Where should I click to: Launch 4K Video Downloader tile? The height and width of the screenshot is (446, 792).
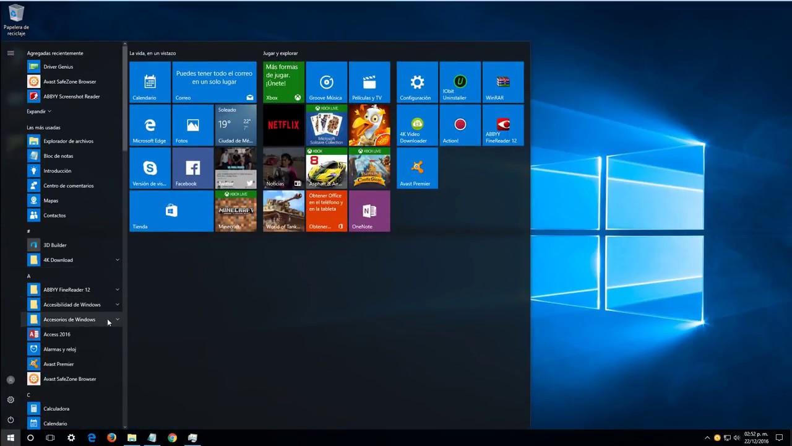click(417, 125)
